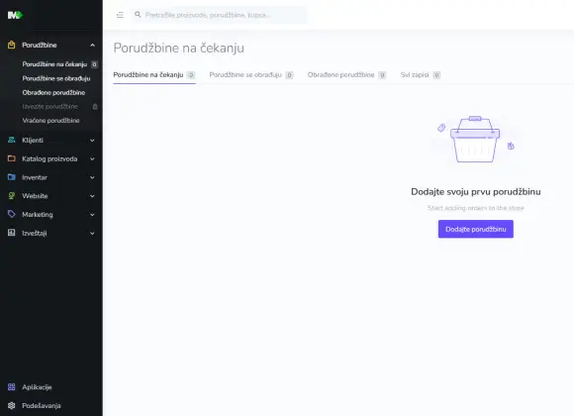Click the Porudžbine na čekanju page title
The width and height of the screenshot is (574, 416).
pos(179,48)
